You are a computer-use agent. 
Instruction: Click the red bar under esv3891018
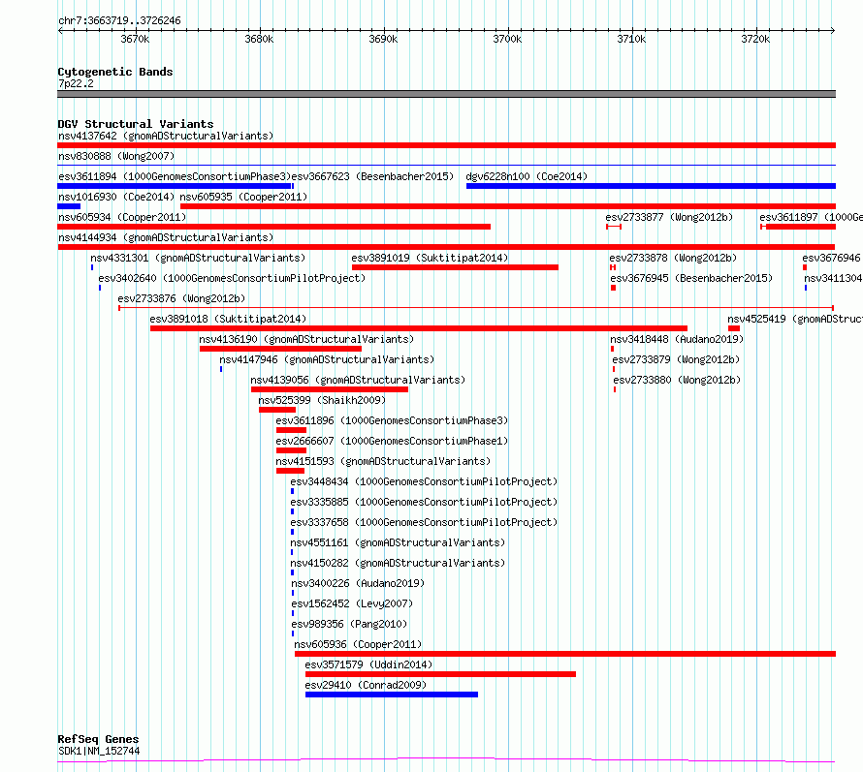[x=419, y=328]
